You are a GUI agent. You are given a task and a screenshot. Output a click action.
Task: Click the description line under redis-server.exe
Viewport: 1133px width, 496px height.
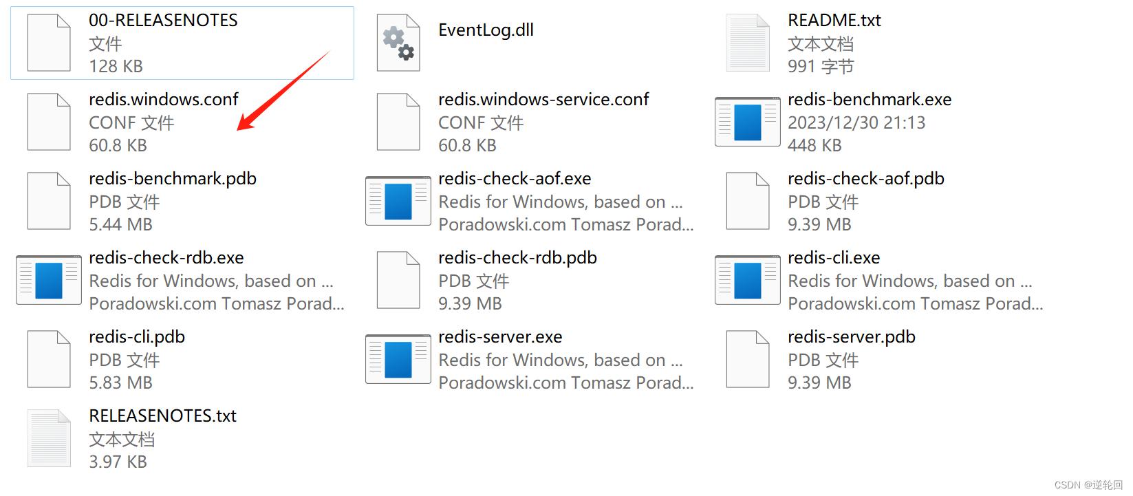[561, 360]
